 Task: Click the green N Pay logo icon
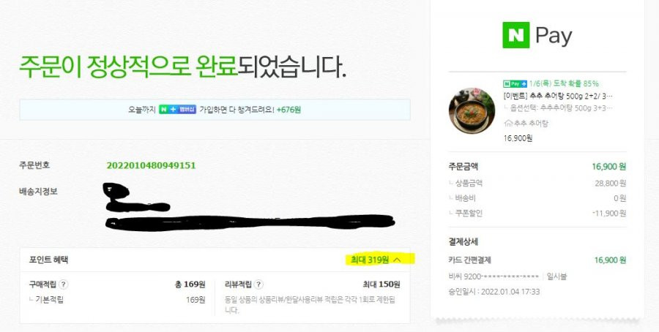pos(515,35)
